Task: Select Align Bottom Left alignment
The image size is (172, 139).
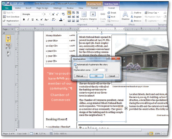Action: 69,21
